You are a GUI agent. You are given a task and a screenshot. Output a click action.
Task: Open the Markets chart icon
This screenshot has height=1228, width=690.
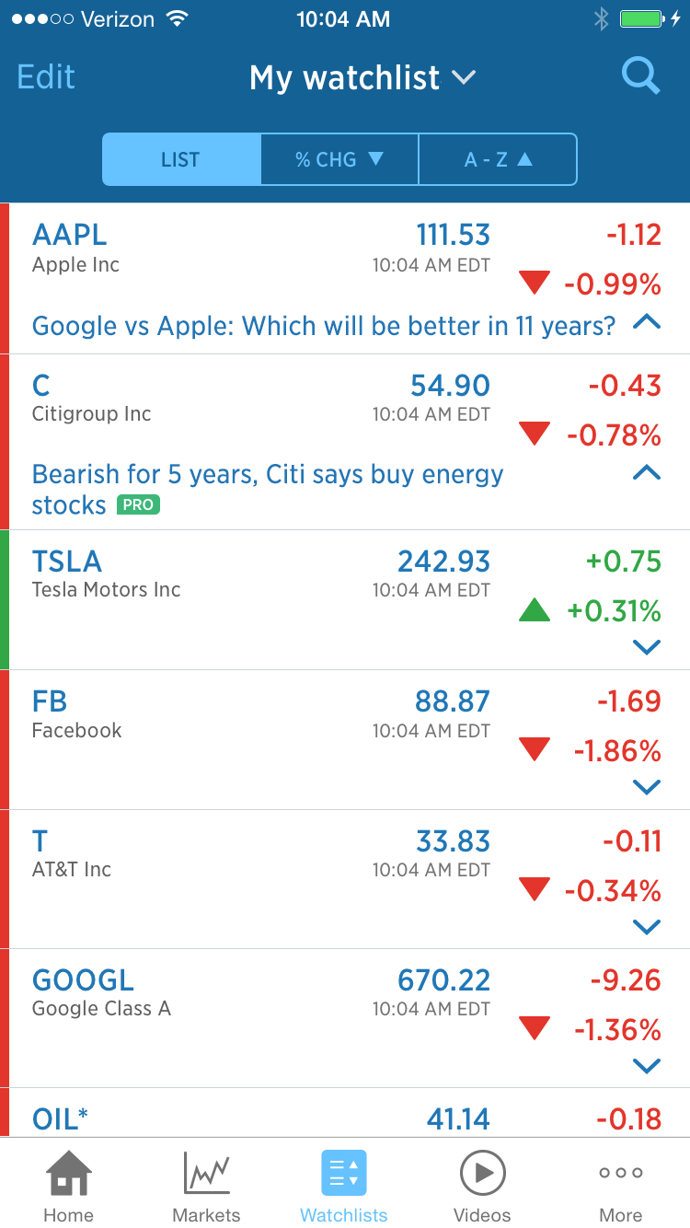click(206, 1174)
